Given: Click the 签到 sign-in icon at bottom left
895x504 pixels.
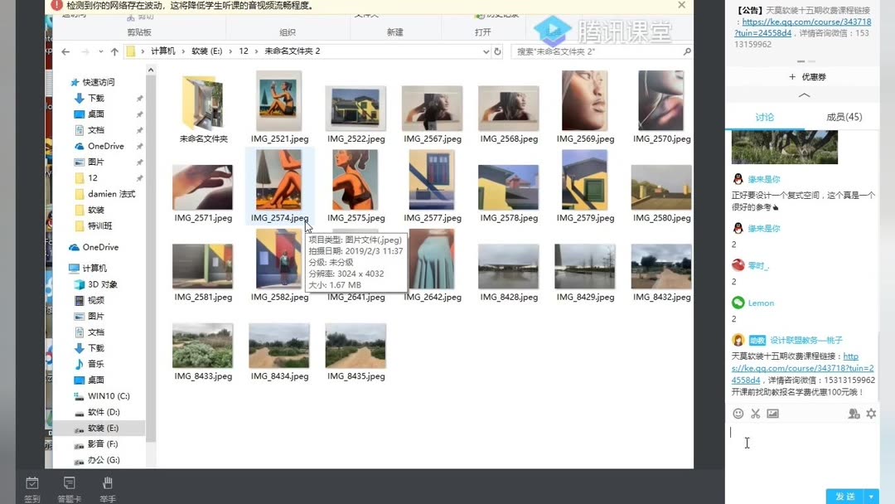Looking at the screenshot, I should [31, 485].
